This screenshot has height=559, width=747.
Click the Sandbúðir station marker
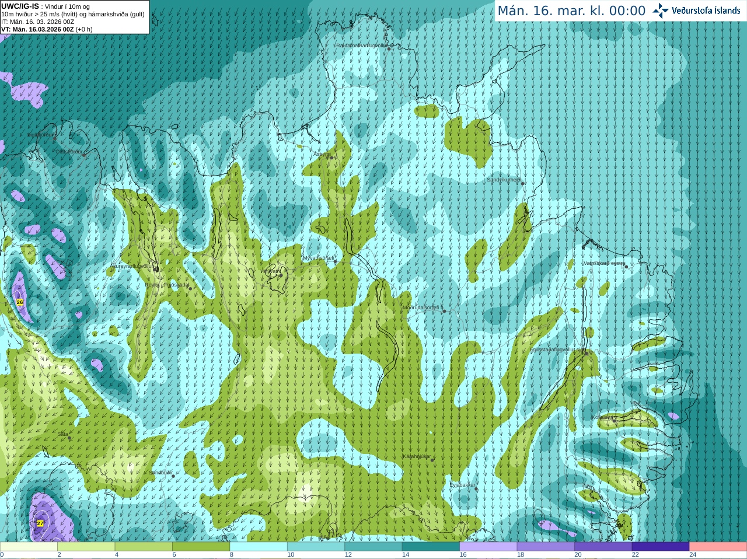click(x=173, y=476)
